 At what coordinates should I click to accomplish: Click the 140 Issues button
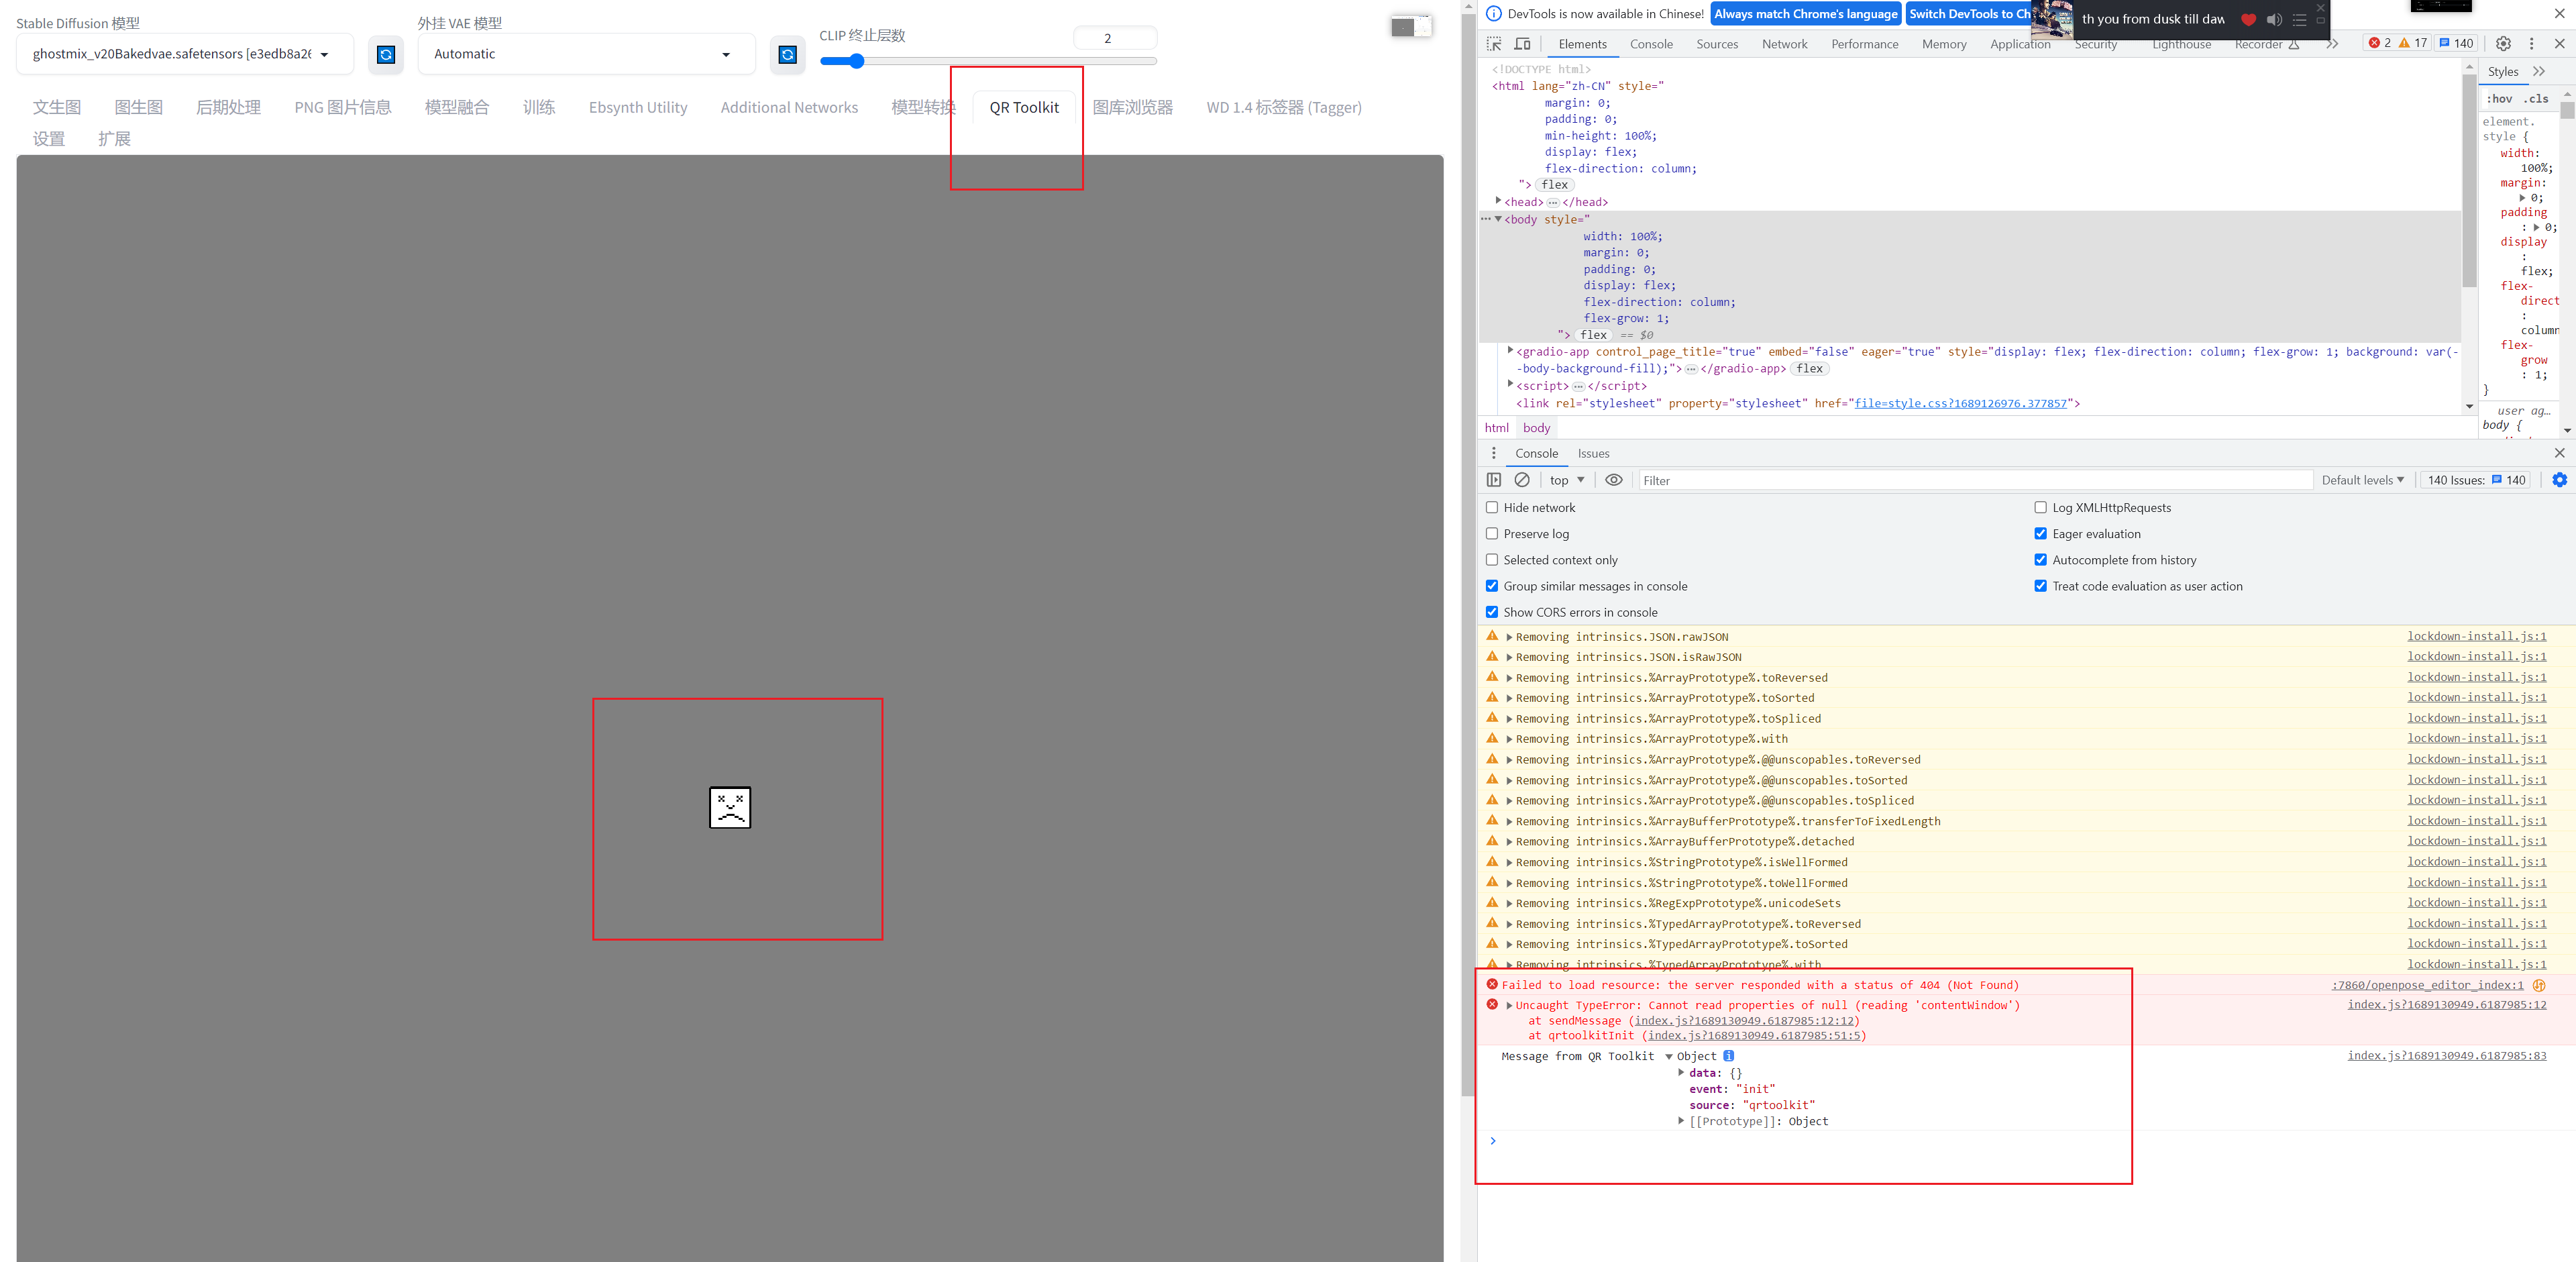(2475, 480)
